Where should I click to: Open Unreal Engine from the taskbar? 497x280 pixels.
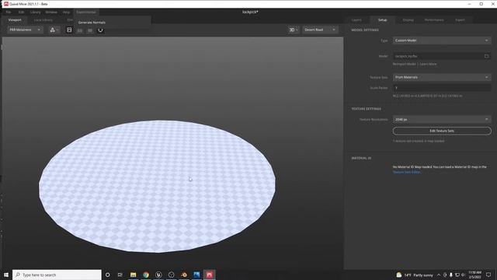158,275
